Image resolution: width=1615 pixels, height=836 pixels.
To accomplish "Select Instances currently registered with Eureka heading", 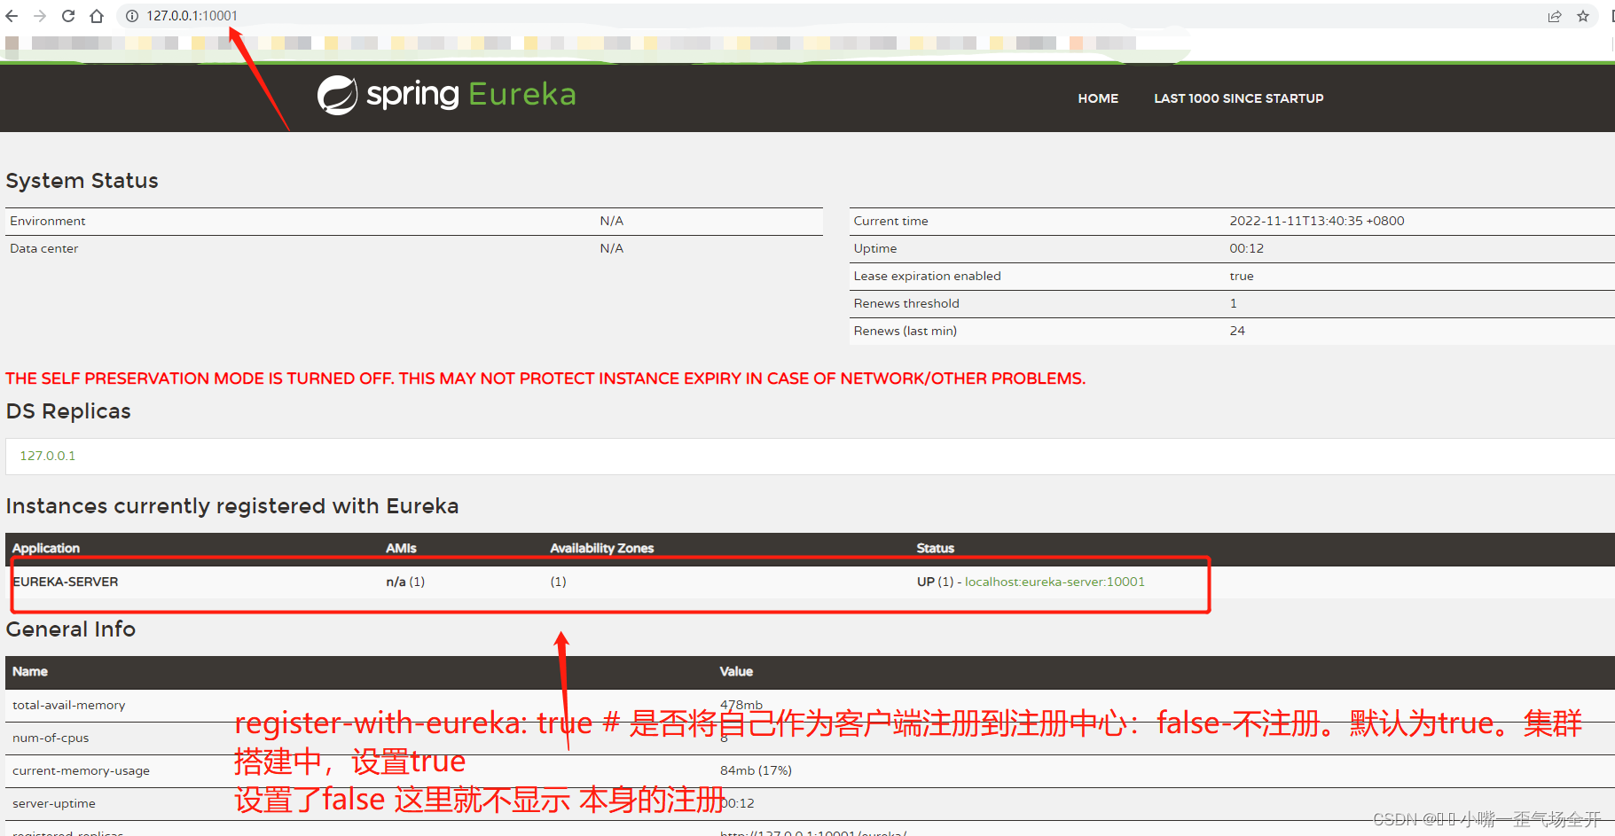I will point(232,506).
